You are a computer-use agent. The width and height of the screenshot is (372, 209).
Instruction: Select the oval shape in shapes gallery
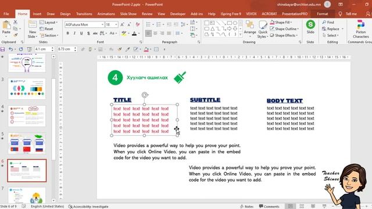point(235,23)
